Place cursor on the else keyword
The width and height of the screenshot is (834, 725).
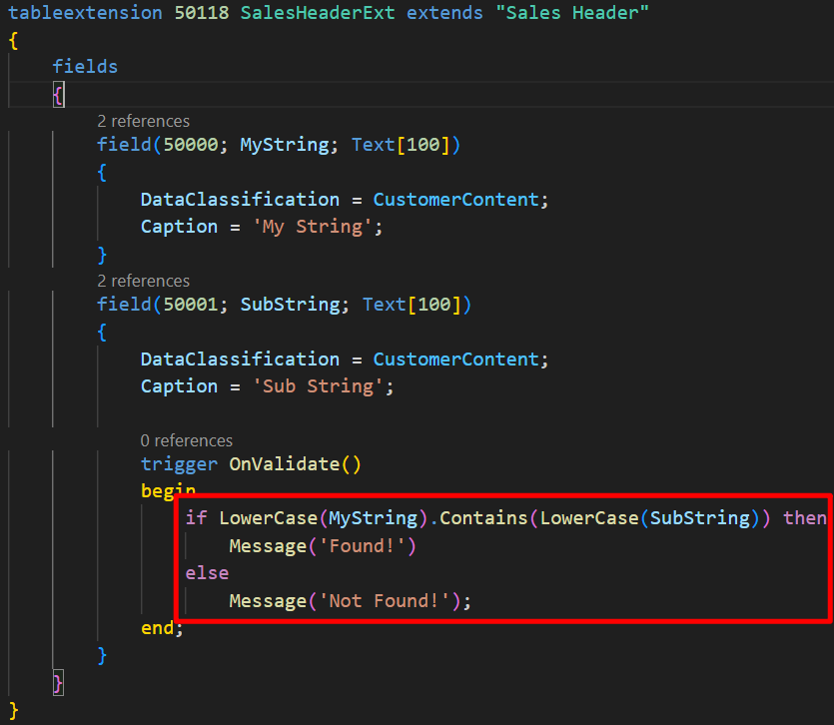[207, 573]
